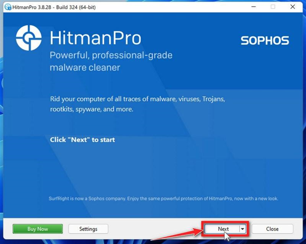This screenshot has height=244, width=306.
Task: Click the Next button to start scan
Action: (x=222, y=229)
